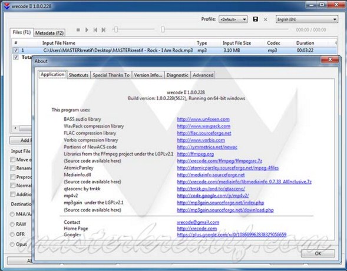This screenshot has height=271, width=347.
Task: Open the Profile dropdown showing Default
Action: (233, 19)
